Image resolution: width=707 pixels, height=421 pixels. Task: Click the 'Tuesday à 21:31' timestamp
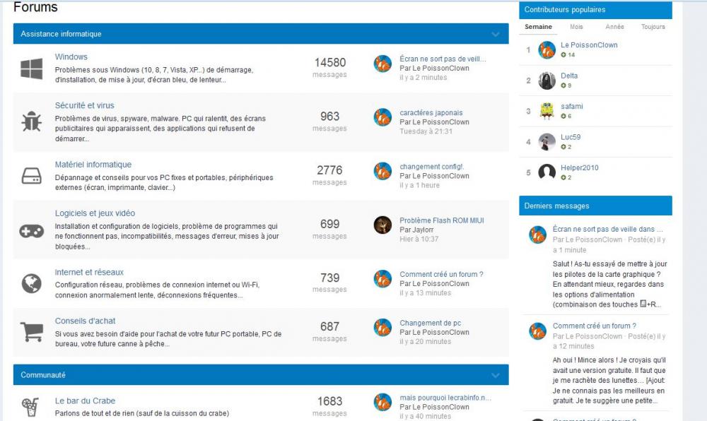tap(426, 131)
